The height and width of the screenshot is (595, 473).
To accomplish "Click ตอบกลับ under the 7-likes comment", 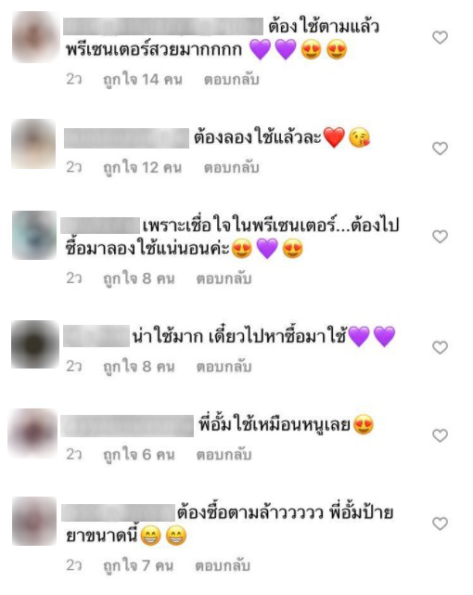I will click(x=223, y=565).
